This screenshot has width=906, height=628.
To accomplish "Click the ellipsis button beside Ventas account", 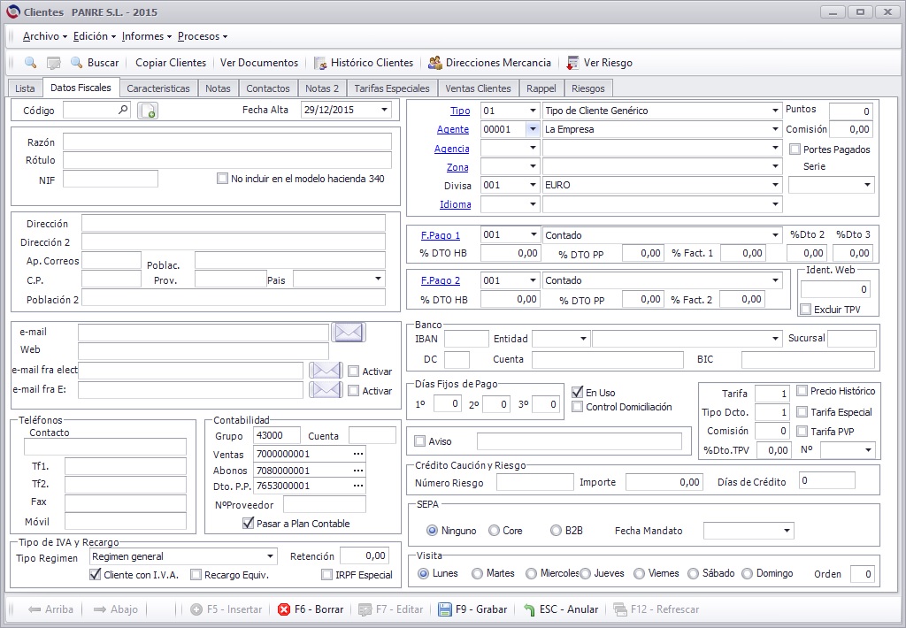I will tap(358, 454).
